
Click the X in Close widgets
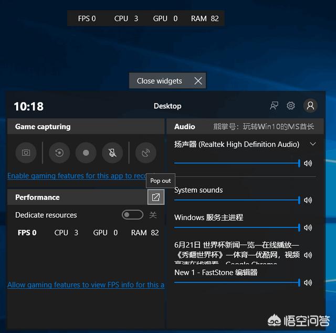tap(198, 81)
